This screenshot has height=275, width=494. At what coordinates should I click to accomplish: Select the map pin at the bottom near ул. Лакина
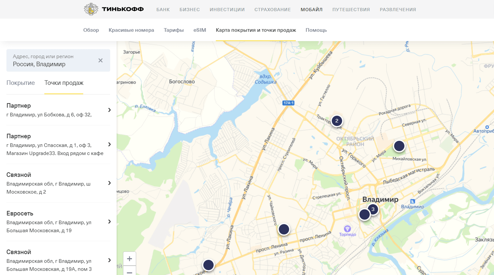208,265
